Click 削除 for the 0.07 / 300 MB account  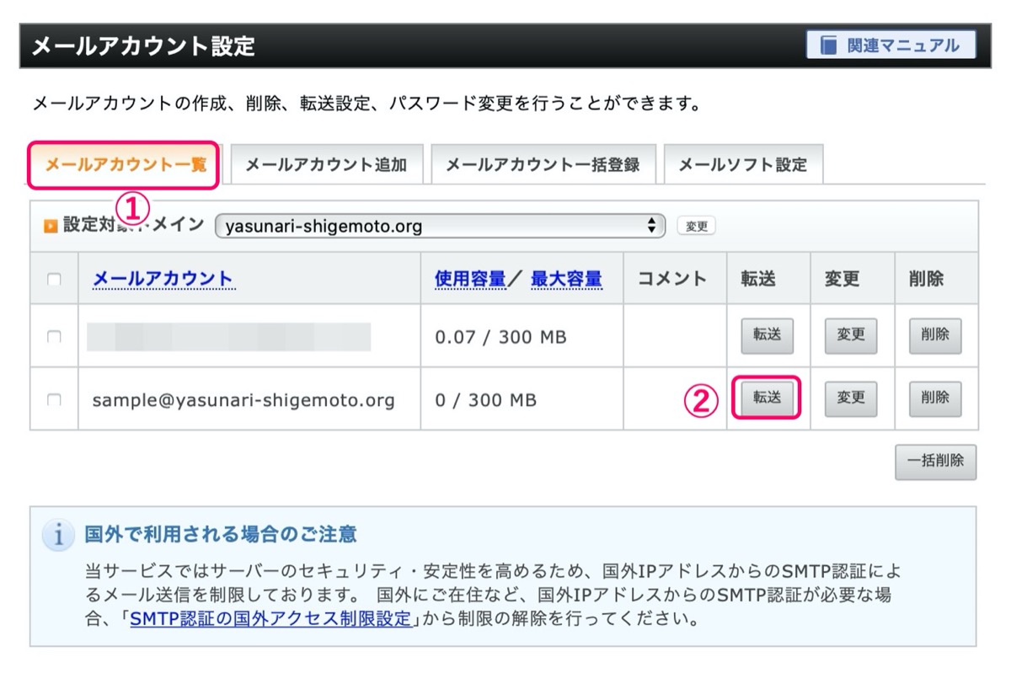[x=935, y=335]
